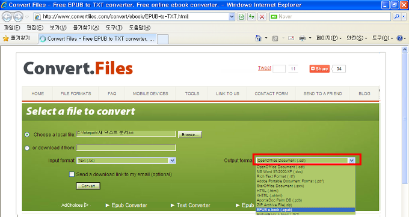The image size is (409, 217).
Task: Open FAQ navigation item
Action: coord(112,94)
